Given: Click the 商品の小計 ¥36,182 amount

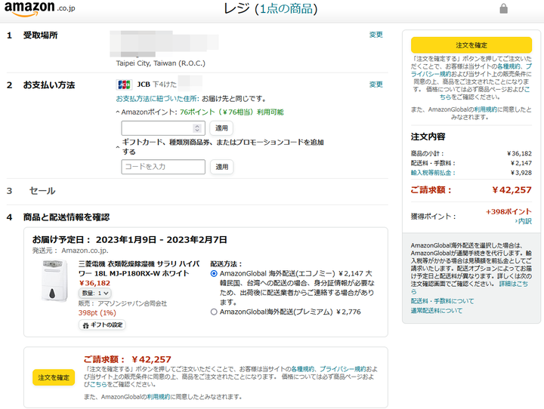Looking at the screenshot, I should point(519,153).
